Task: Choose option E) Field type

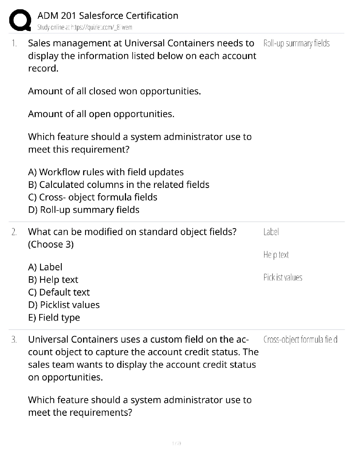Action: [54, 317]
